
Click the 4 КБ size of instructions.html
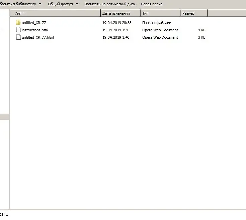(x=201, y=30)
